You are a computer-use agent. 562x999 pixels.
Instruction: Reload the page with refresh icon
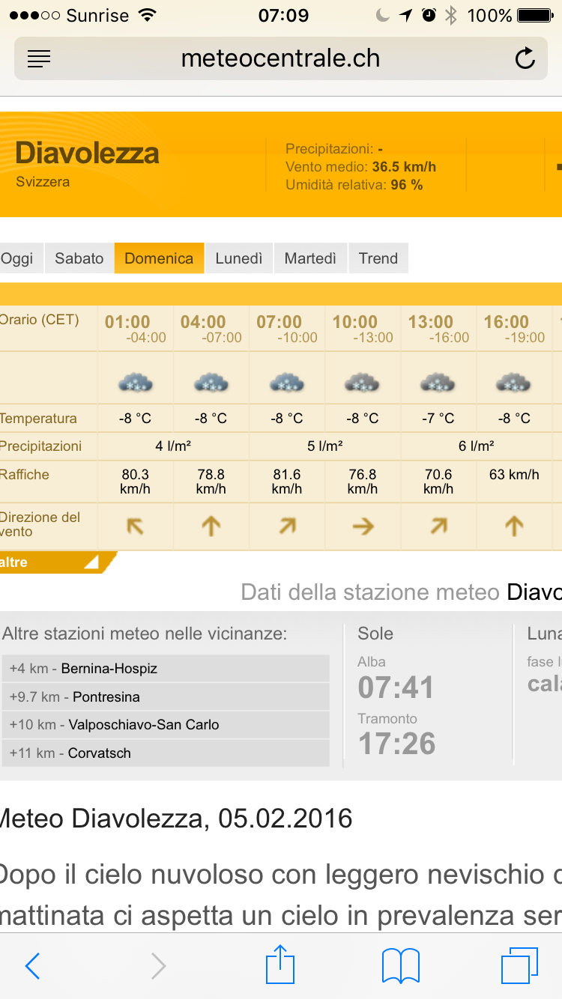[525, 59]
